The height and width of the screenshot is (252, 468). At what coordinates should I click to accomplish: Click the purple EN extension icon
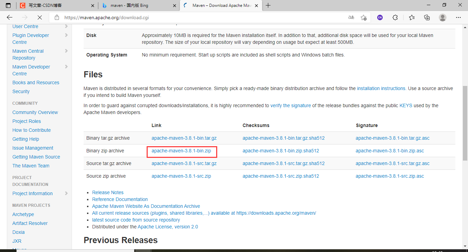380,17
